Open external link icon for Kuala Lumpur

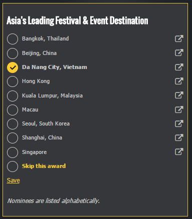(179, 95)
